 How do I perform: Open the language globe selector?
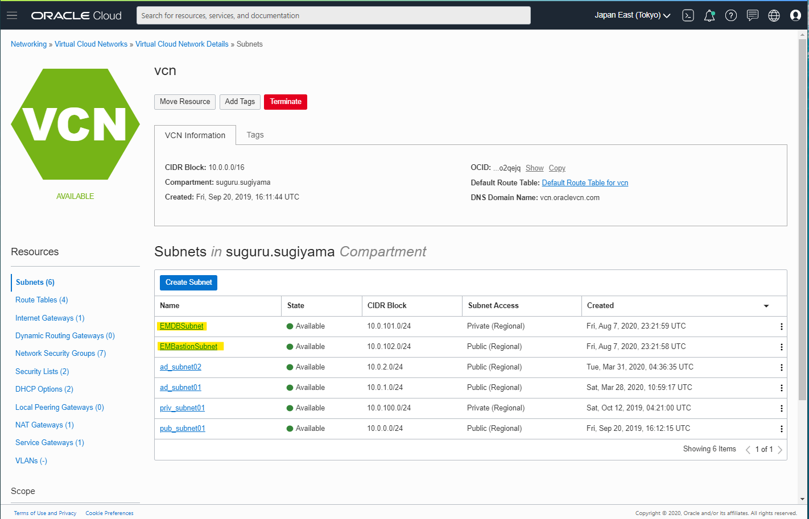[x=774, y=15]
